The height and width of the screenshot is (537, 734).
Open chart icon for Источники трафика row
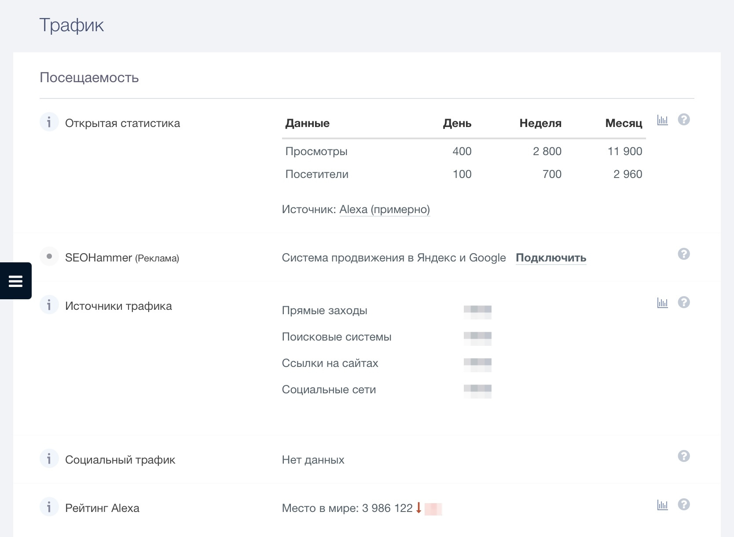pos(662,302)
